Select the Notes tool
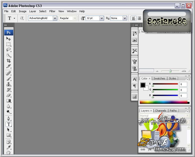The width and height of the screenshot is (195, 157). (x=9, y=142)
